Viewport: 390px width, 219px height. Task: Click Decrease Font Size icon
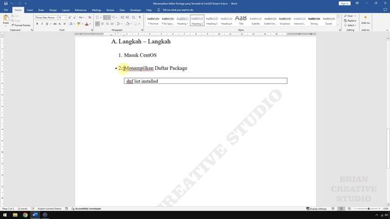(74, 18)
